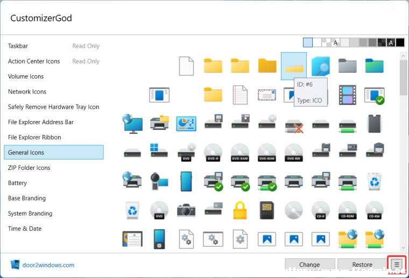
Task: Pick the CD-R disc icon
Action: tap(321, 210)
